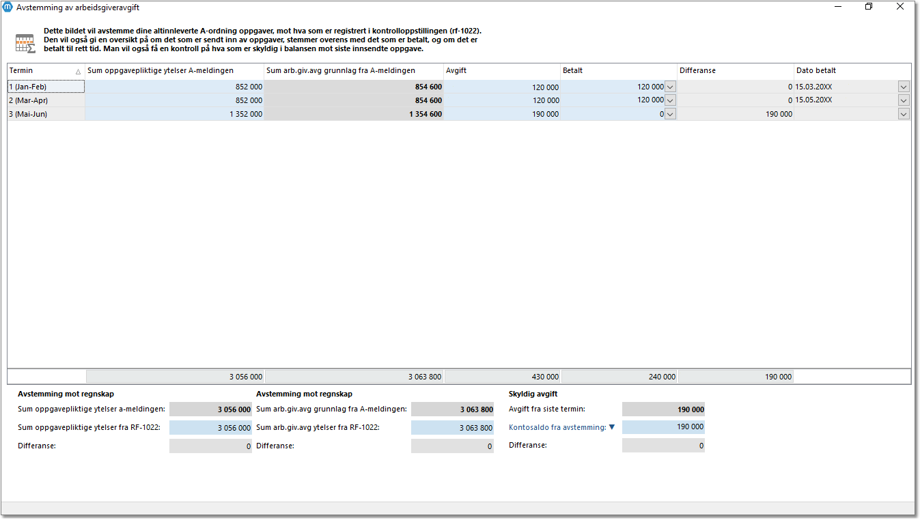
Task: Open Betalt dropdown for 1 (Jan-Feb)
Action: pos(670,87)
